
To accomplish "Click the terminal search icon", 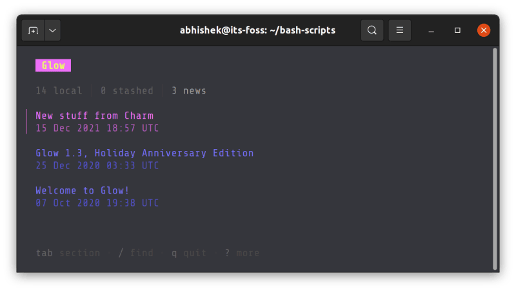I will tap(372, 30).
